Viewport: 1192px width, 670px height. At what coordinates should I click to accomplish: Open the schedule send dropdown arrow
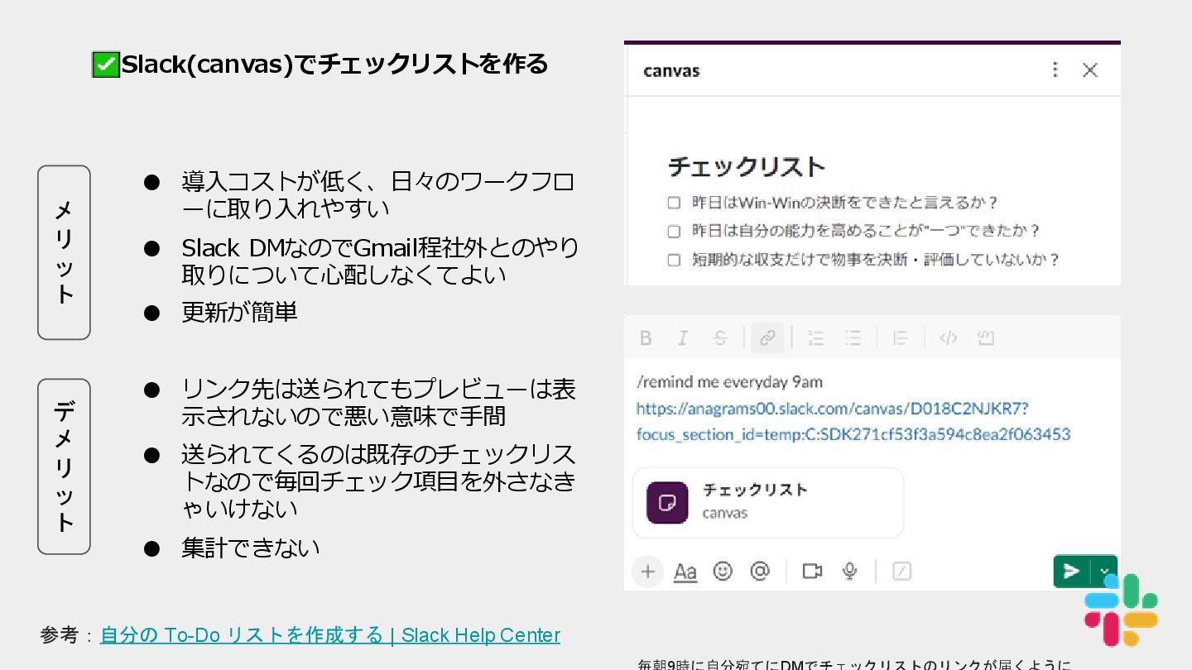click(1104, 571)
